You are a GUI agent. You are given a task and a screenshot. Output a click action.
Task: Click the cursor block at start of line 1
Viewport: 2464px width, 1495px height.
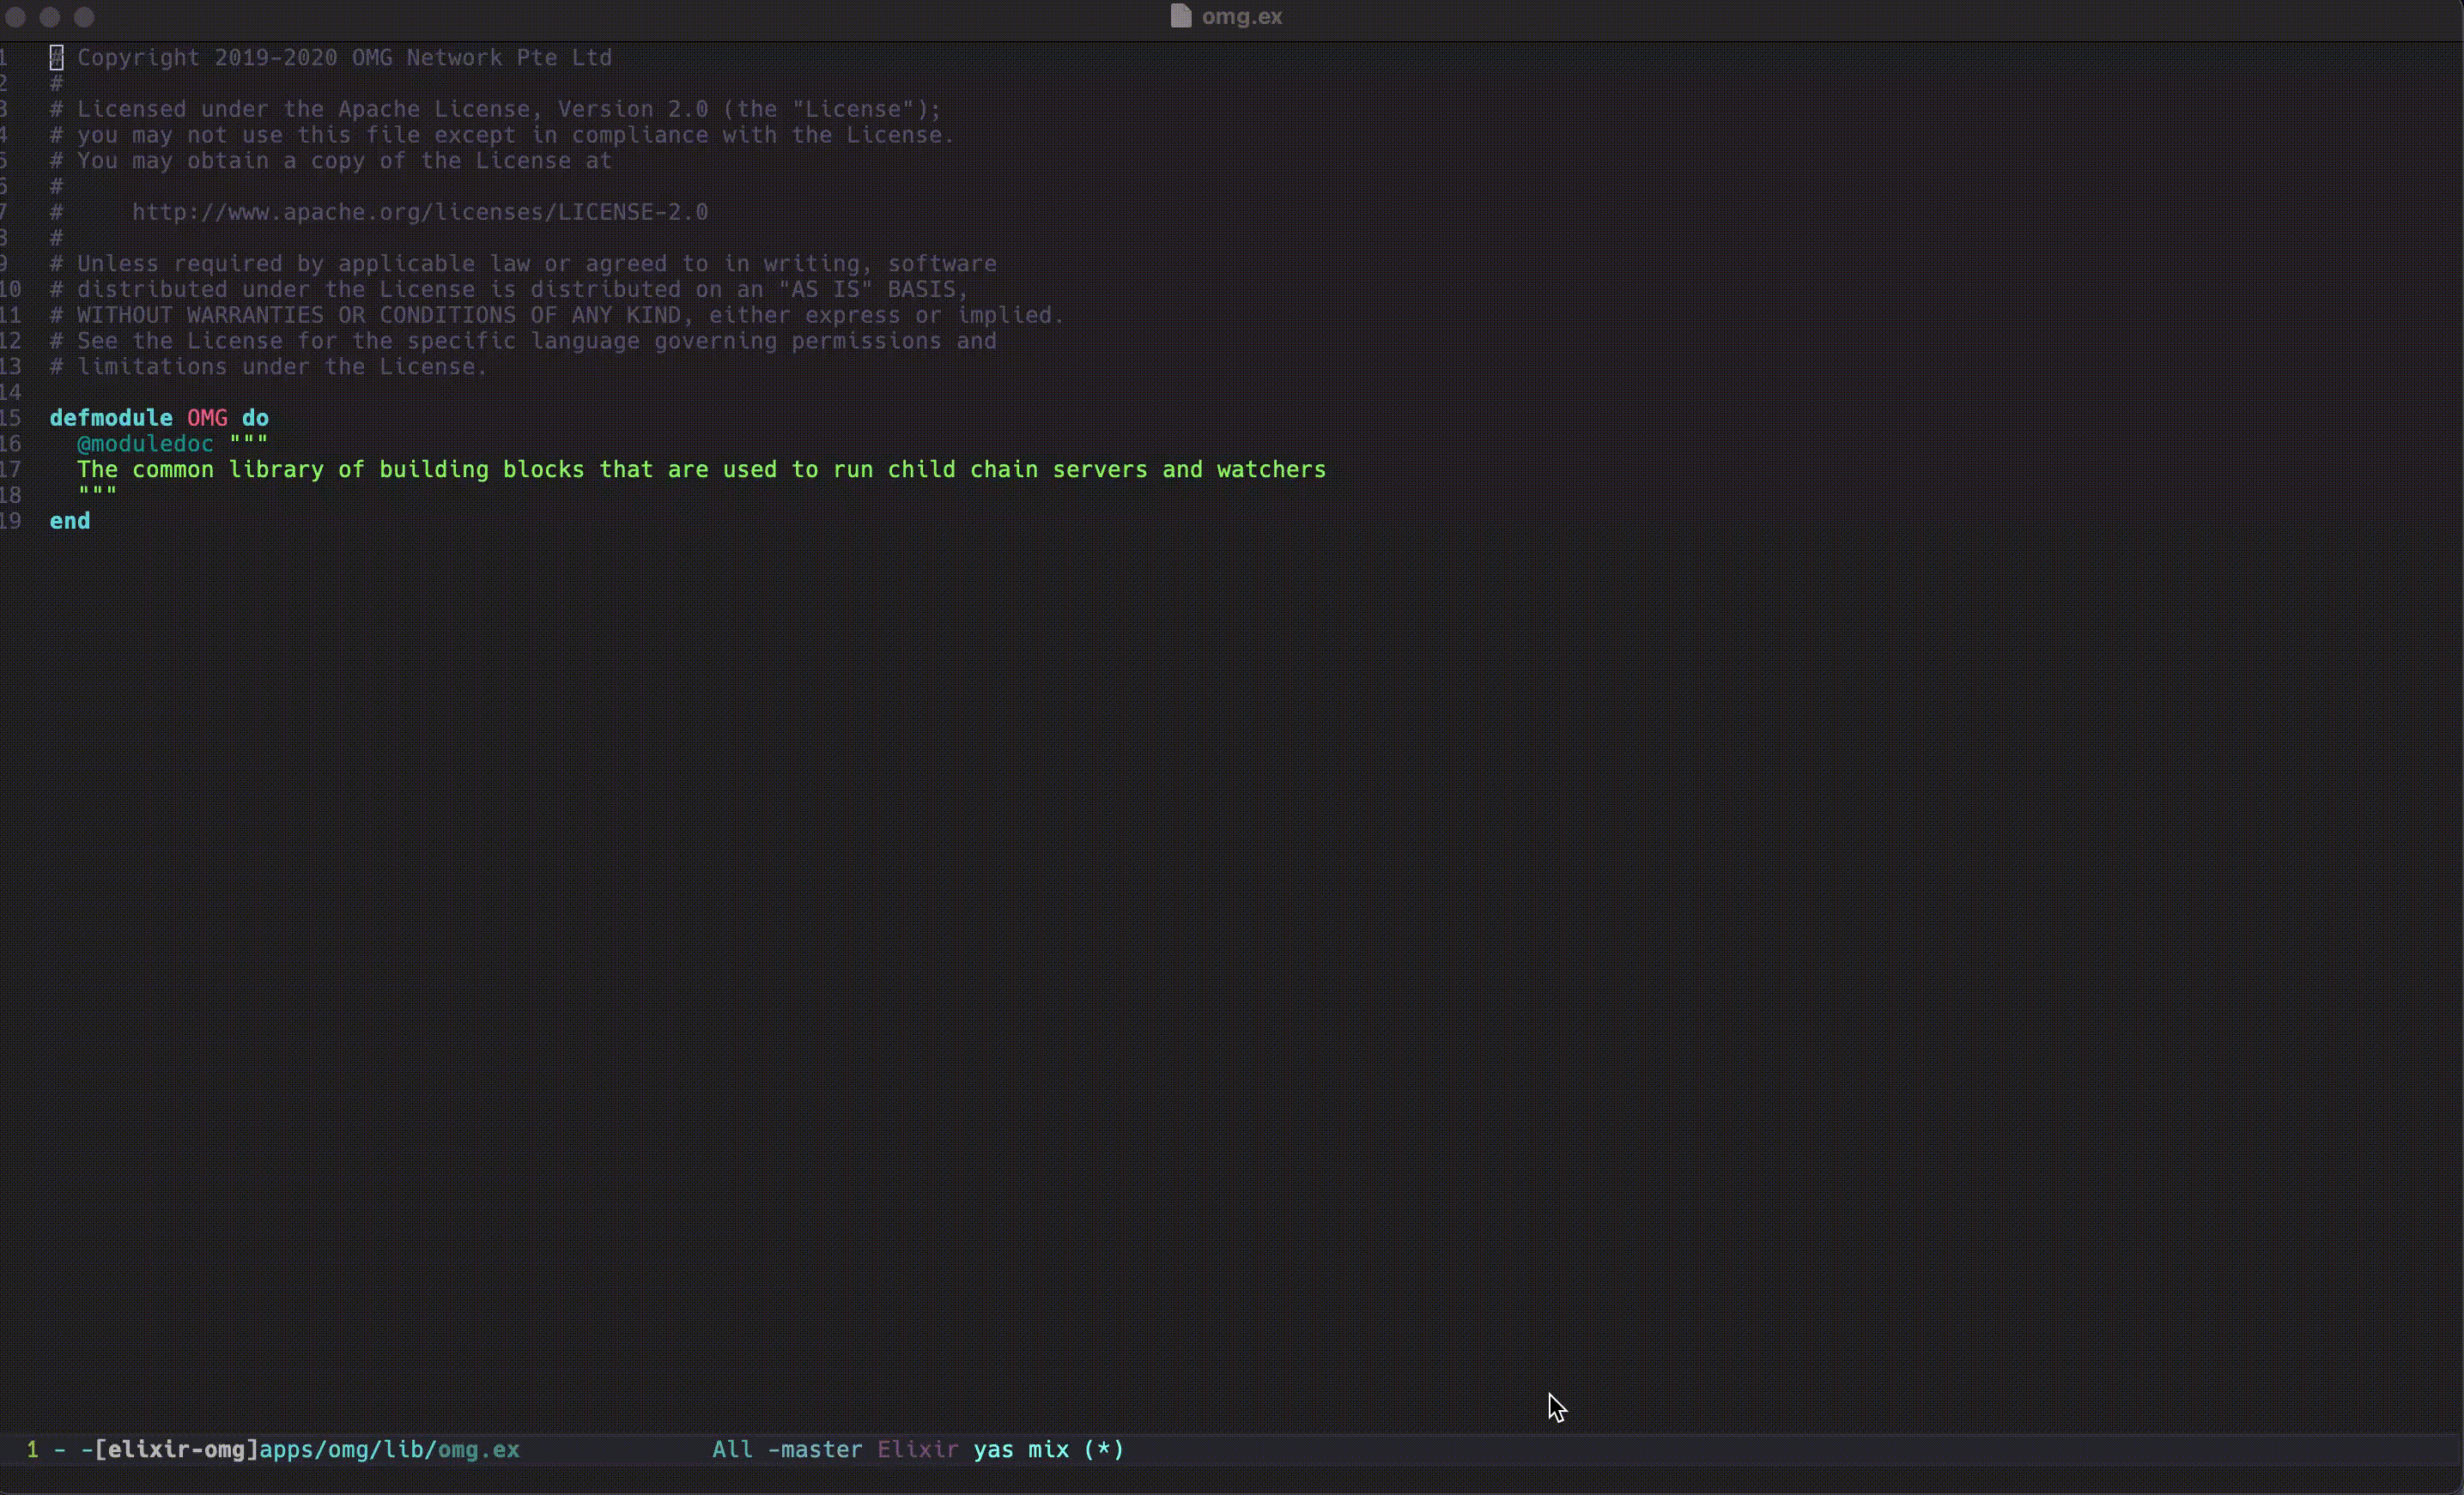57,58
